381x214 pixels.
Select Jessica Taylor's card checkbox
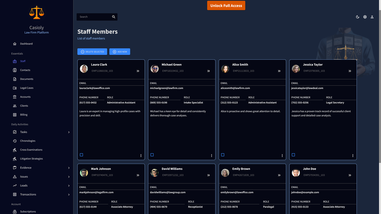pyautogui.click(x=293, y=155)
